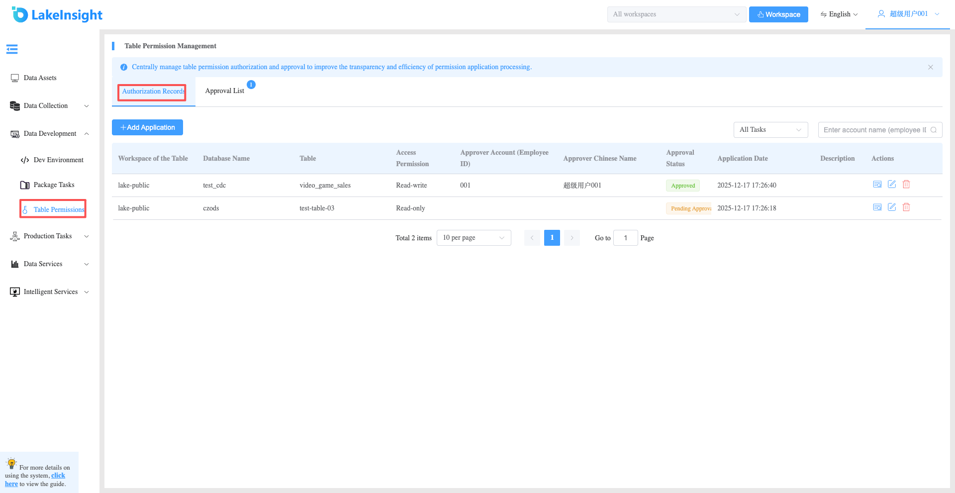Click view details icon for test-table-03 row
The width and height of the screenshot is (955, 493).
click(877, 207)
